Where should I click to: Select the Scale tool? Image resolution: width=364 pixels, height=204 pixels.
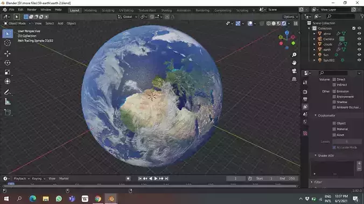pos(8,72)
